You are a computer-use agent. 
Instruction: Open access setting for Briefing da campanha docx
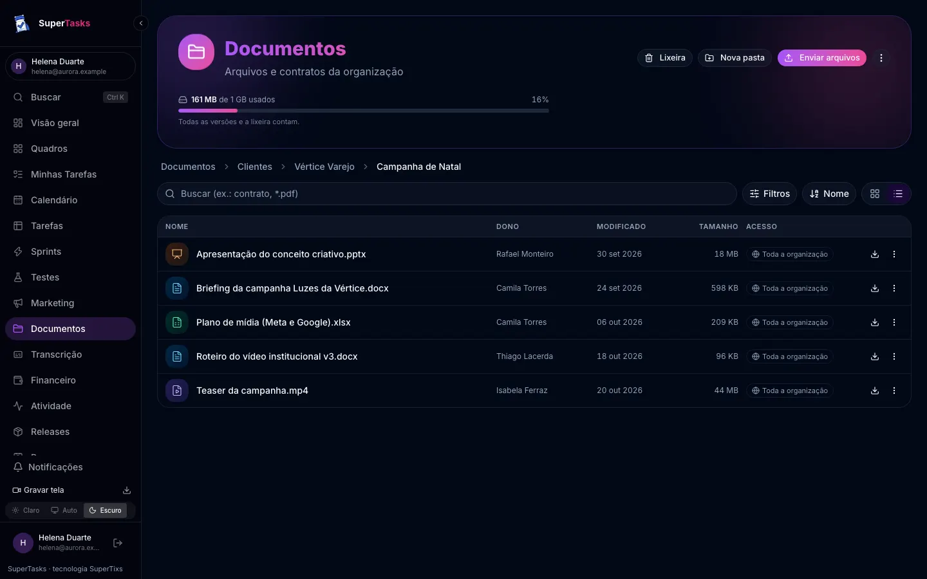(x=790, y=288)
